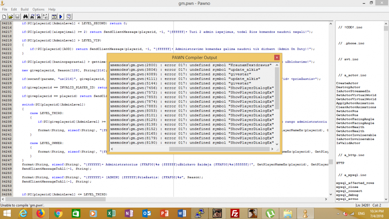This screenshot has width=389, height=219.
Task: Select error line gm.pwn(7456) ShowPlayerDialogEx
Action: click(x=192, y=88)
